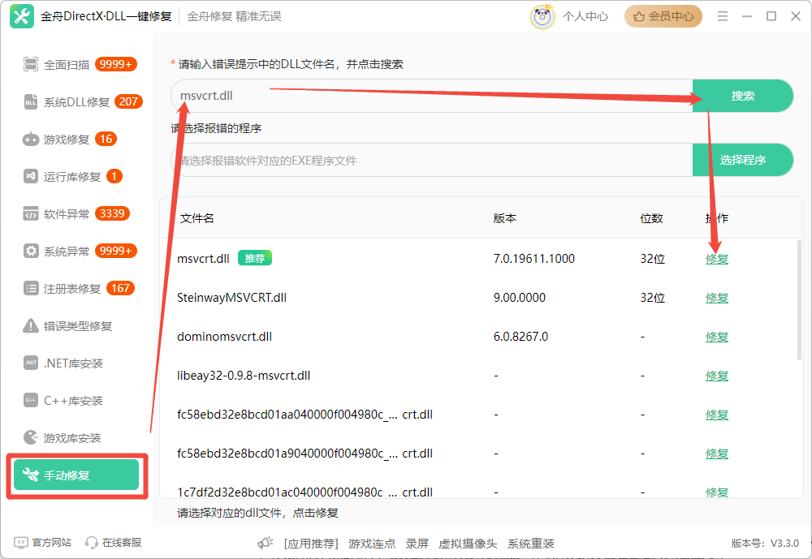Click the 版本号: V3.3.0 label
The height and width of the screenshot is (559, 812).
click(765, 544)
